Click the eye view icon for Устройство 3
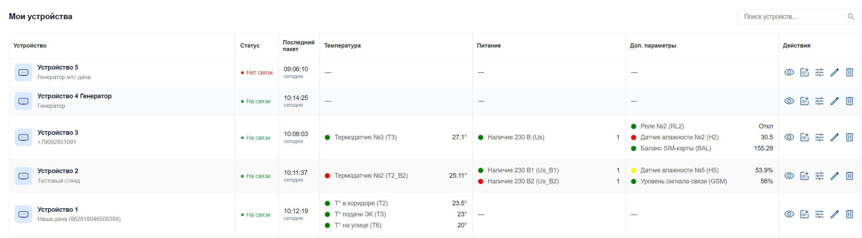862x238 pixels. [789, 137]
